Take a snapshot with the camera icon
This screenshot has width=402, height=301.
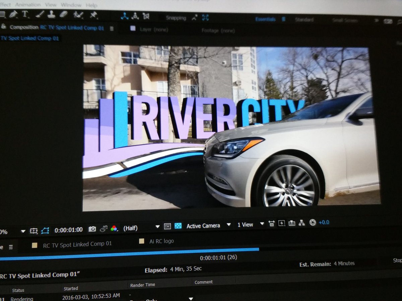coord(92,229)
